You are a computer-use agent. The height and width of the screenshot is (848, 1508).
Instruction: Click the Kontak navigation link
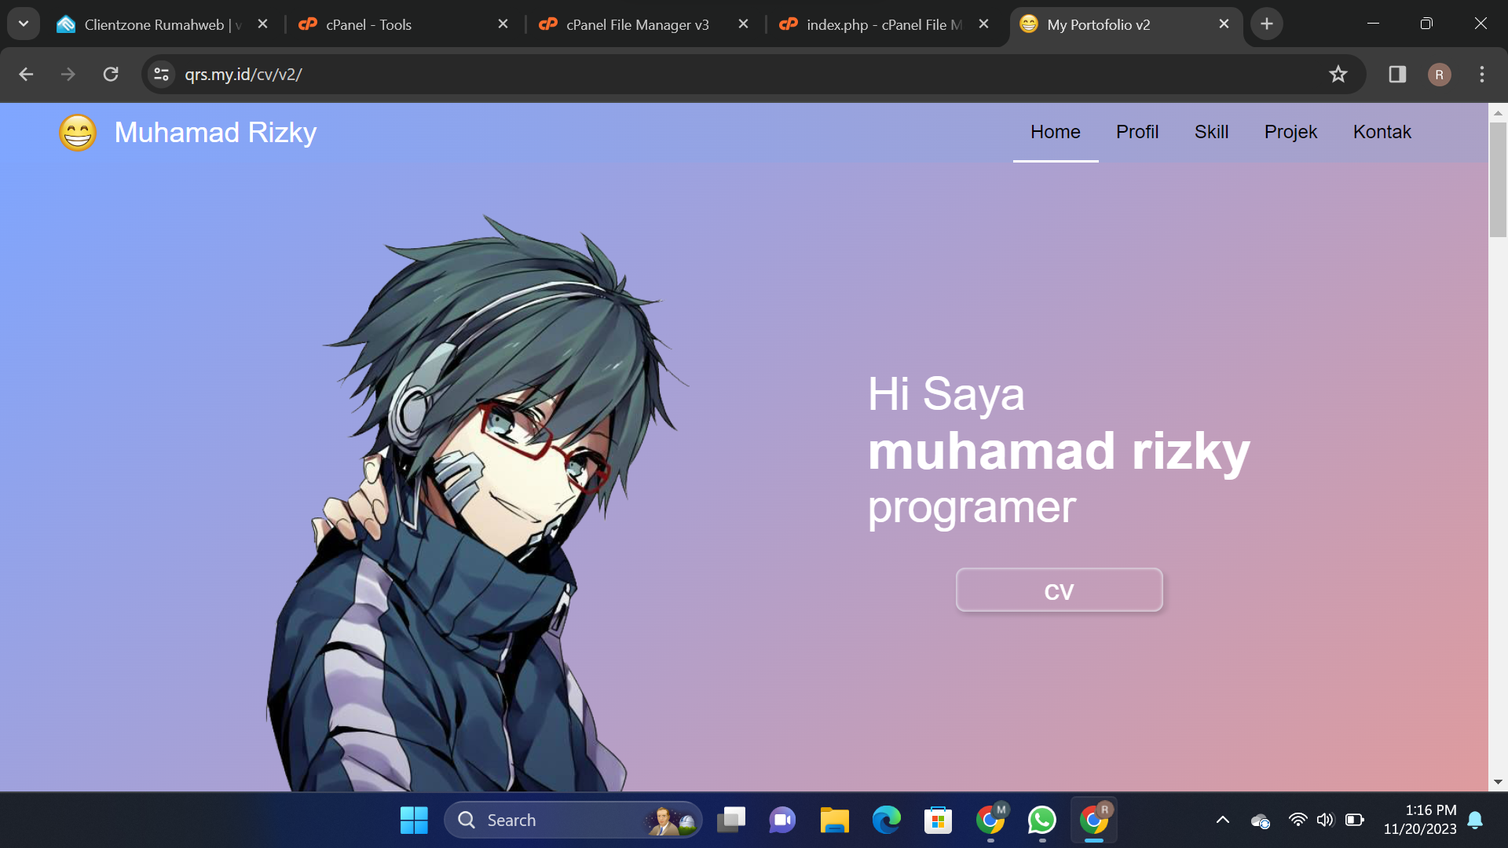1382,132
